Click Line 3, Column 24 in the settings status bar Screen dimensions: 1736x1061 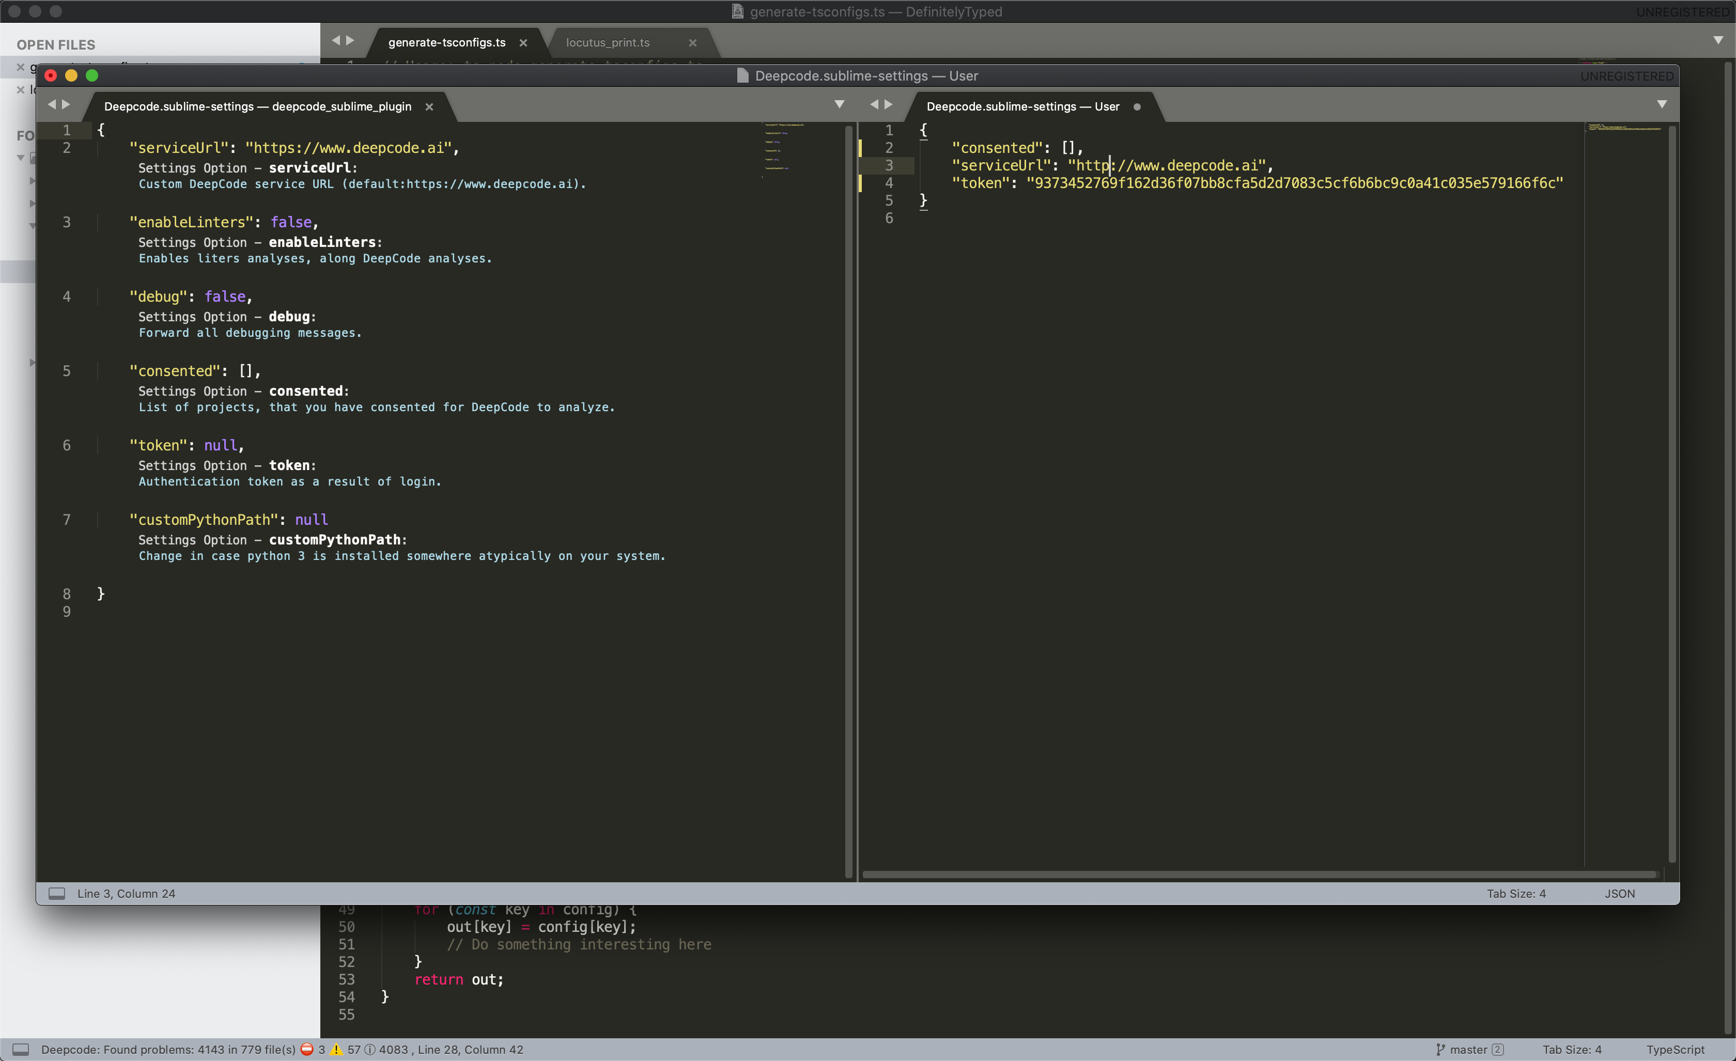pos(126,893)
